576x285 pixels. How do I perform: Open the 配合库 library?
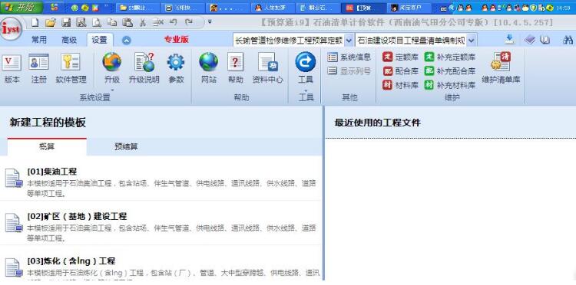400,71
